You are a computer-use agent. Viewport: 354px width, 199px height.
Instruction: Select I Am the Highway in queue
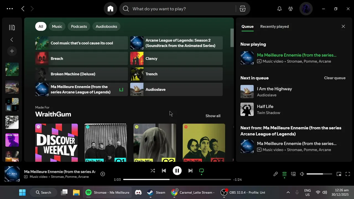pos(293,92)
